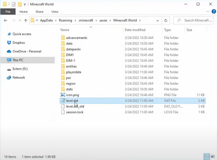Select the DIM1 folder icon
The width and height of the screenshot is (217, 160).
click(x=63, y=55)
